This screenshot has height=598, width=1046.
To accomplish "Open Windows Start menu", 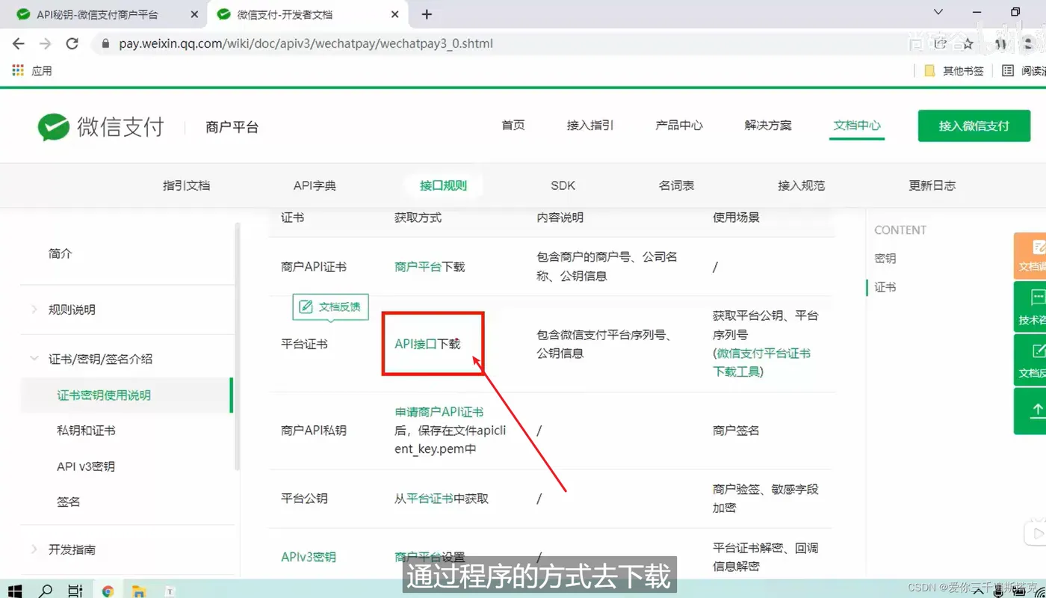I will [14, 591].
